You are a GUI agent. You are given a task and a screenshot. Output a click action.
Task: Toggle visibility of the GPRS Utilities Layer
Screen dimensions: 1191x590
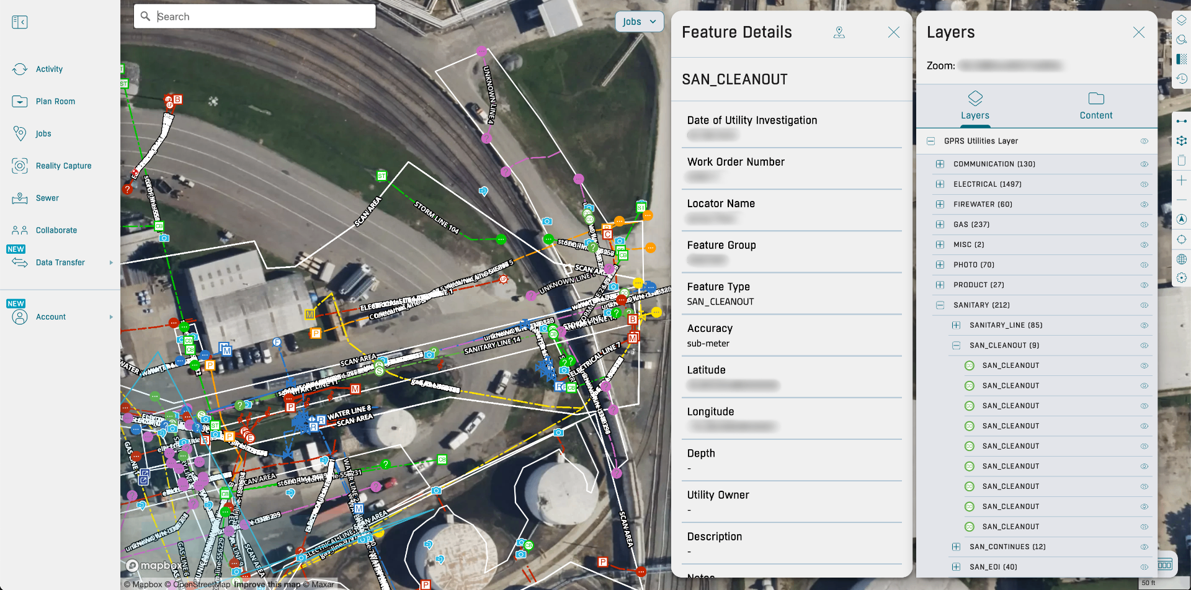[1144, 141]
